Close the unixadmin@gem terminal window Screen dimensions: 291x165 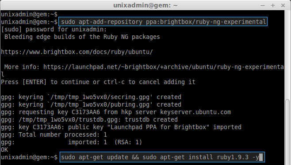pos(283,6)
